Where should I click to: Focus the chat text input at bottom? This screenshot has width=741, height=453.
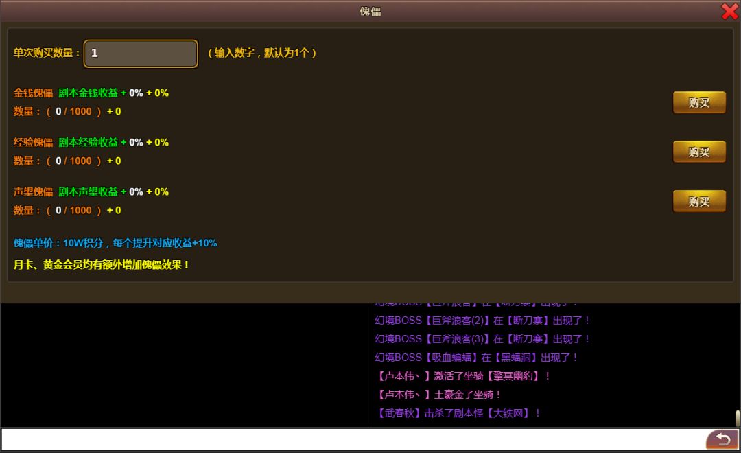(x=353, y=439)
